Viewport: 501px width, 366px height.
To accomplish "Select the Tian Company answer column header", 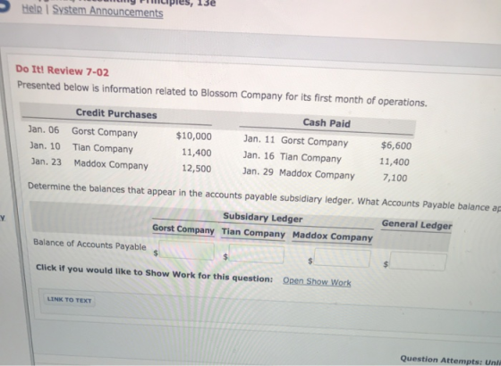I will tap(253, 233).
